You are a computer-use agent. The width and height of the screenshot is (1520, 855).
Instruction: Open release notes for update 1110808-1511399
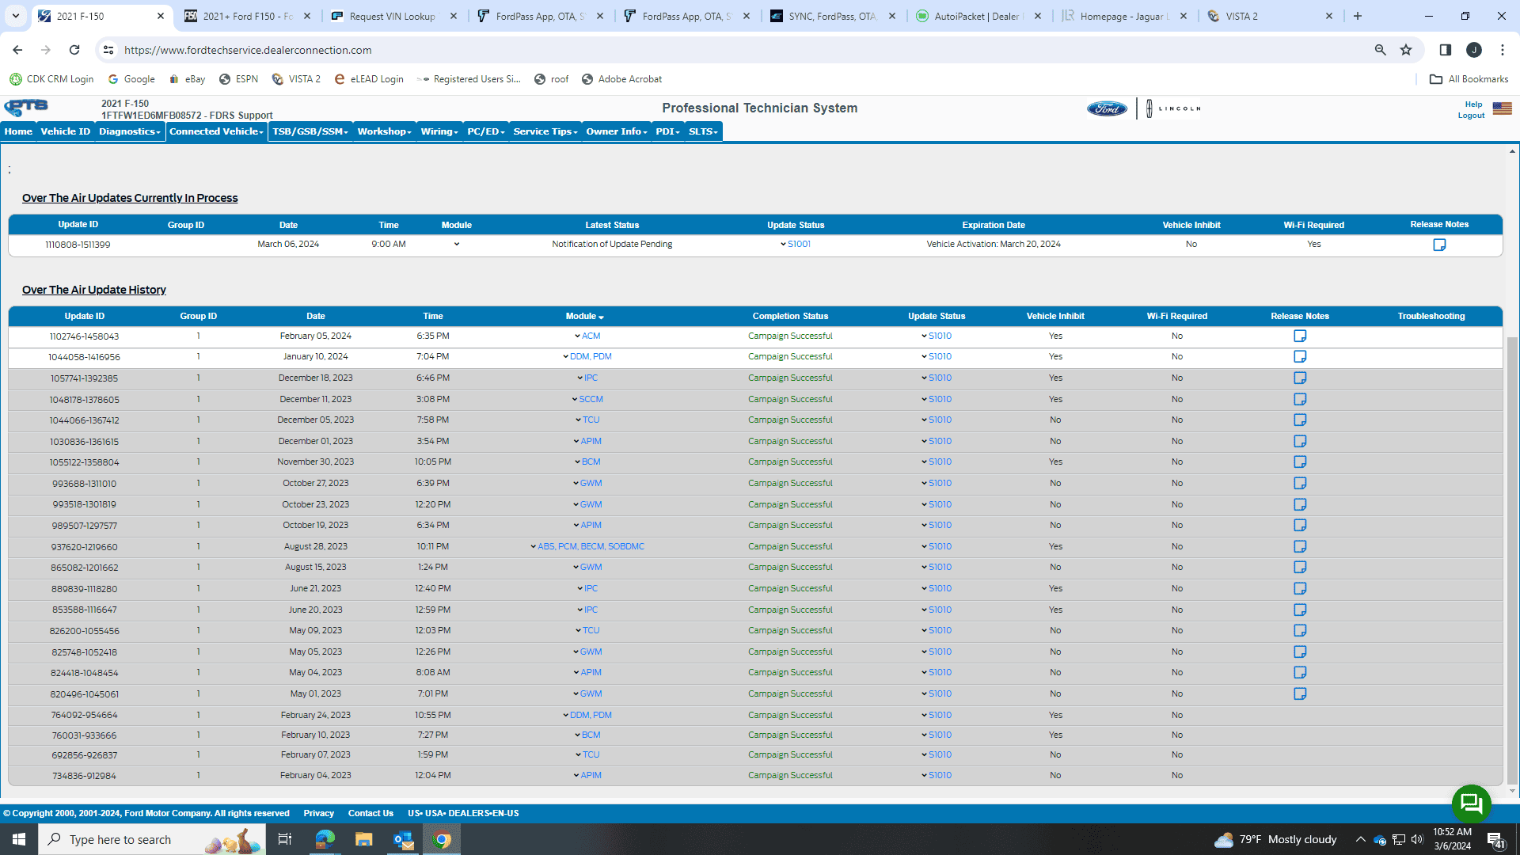[x=1439, y=245]
